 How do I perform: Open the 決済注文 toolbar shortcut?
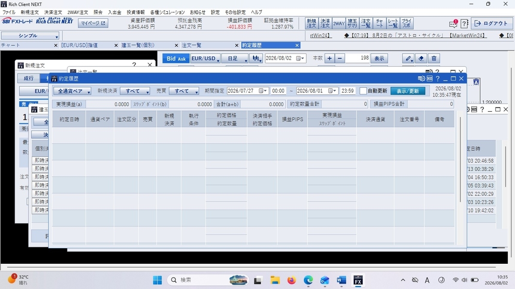click(325, 23)
